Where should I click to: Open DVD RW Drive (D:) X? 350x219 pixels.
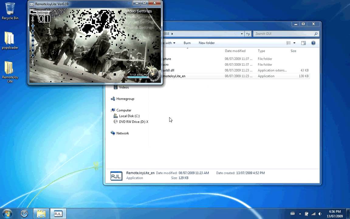click(x=133, y=122)
